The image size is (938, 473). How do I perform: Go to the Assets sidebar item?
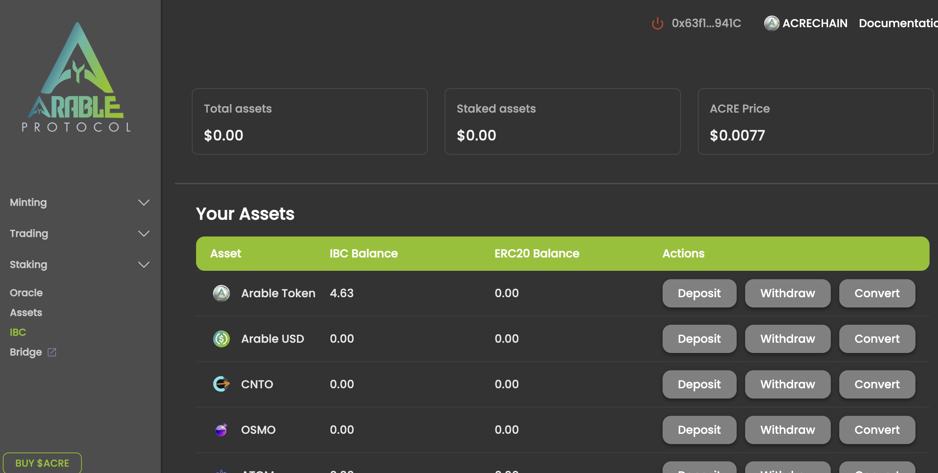coord(26,312)
